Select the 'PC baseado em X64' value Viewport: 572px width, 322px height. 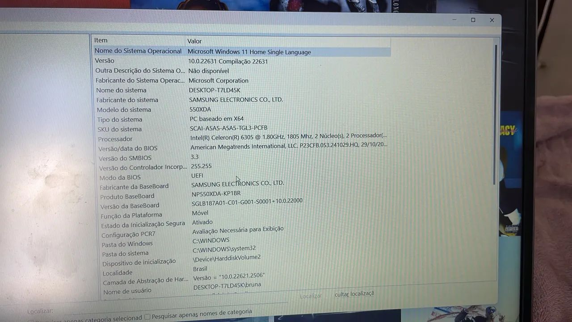[x=217, y=119]
